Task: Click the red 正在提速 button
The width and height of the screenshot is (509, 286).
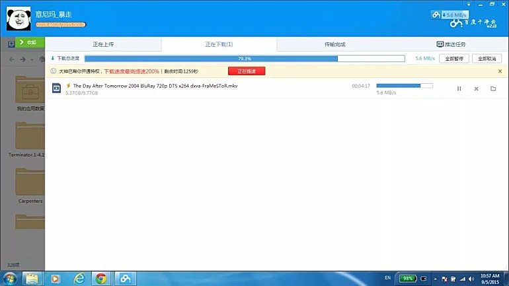Action: pos(246,71)
